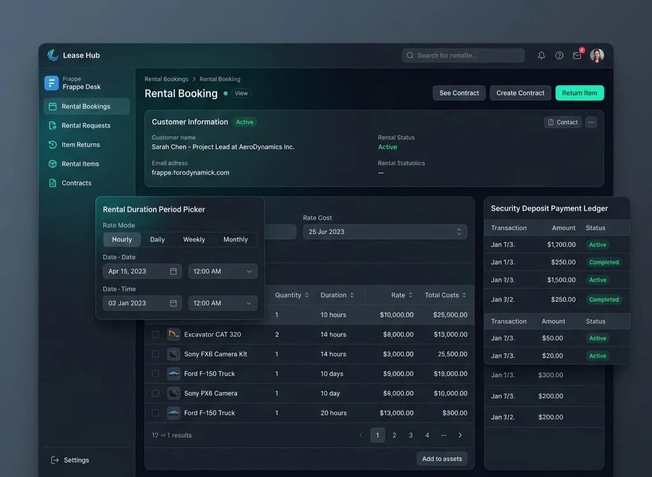
Task: Open Settings at sidebar bottom
Action: pos(70,460)
